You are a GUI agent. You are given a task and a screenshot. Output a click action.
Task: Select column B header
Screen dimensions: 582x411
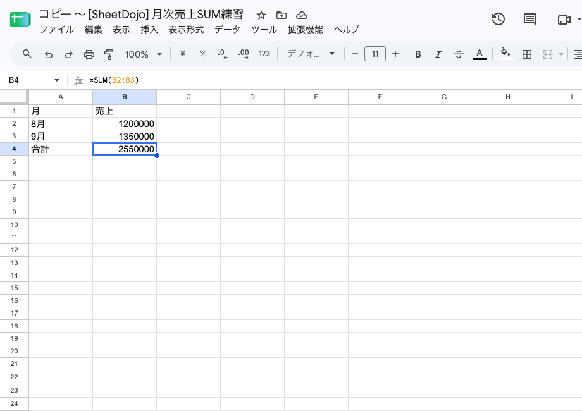click(x=125, y=97)
